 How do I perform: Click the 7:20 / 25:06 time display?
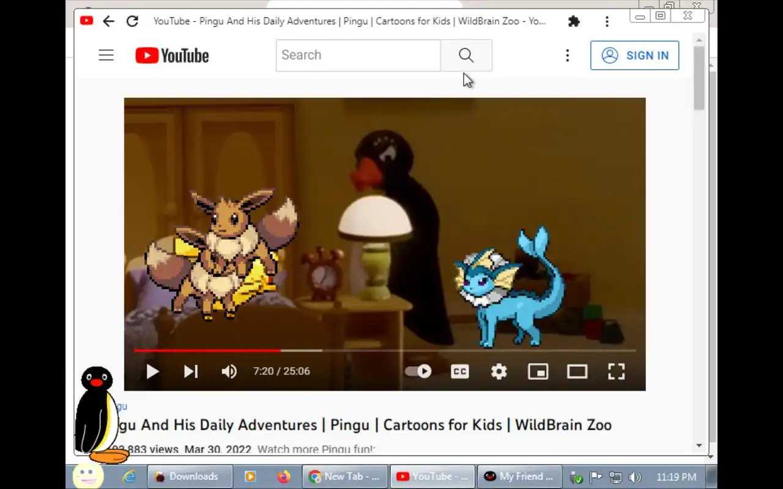281,371
